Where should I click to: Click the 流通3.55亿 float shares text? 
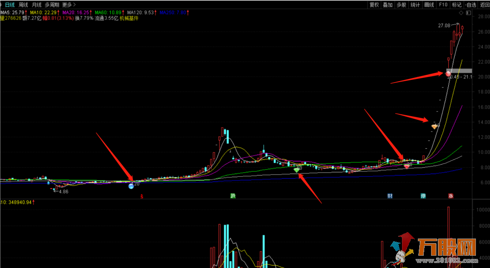click(x=107, y=19)
